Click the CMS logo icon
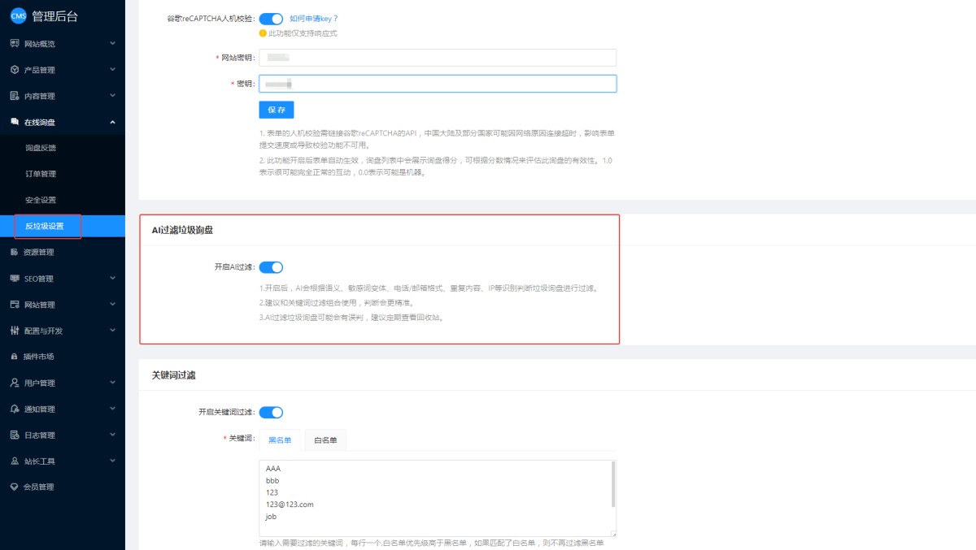 point(19,16)
